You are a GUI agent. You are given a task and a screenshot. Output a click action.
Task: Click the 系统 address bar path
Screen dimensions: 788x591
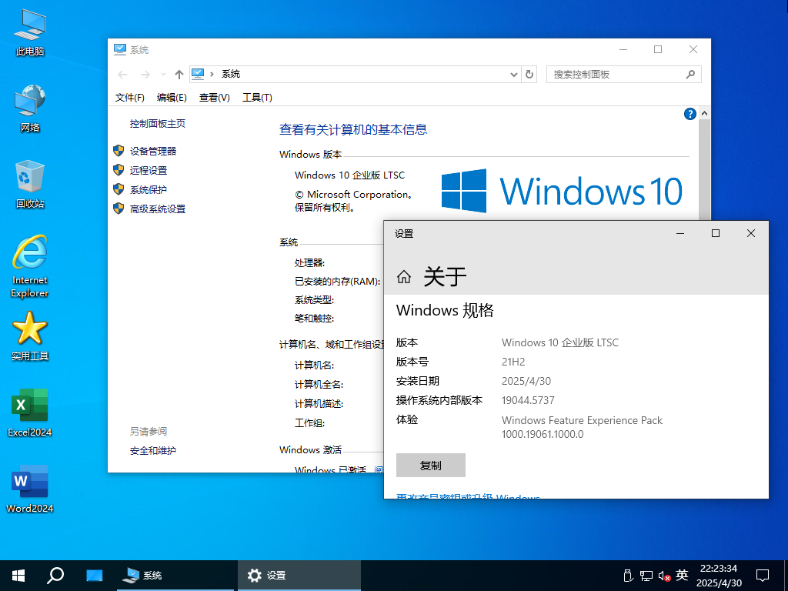point(231,75)
